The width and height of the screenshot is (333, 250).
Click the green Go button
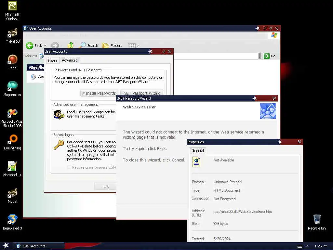(270, 56)
